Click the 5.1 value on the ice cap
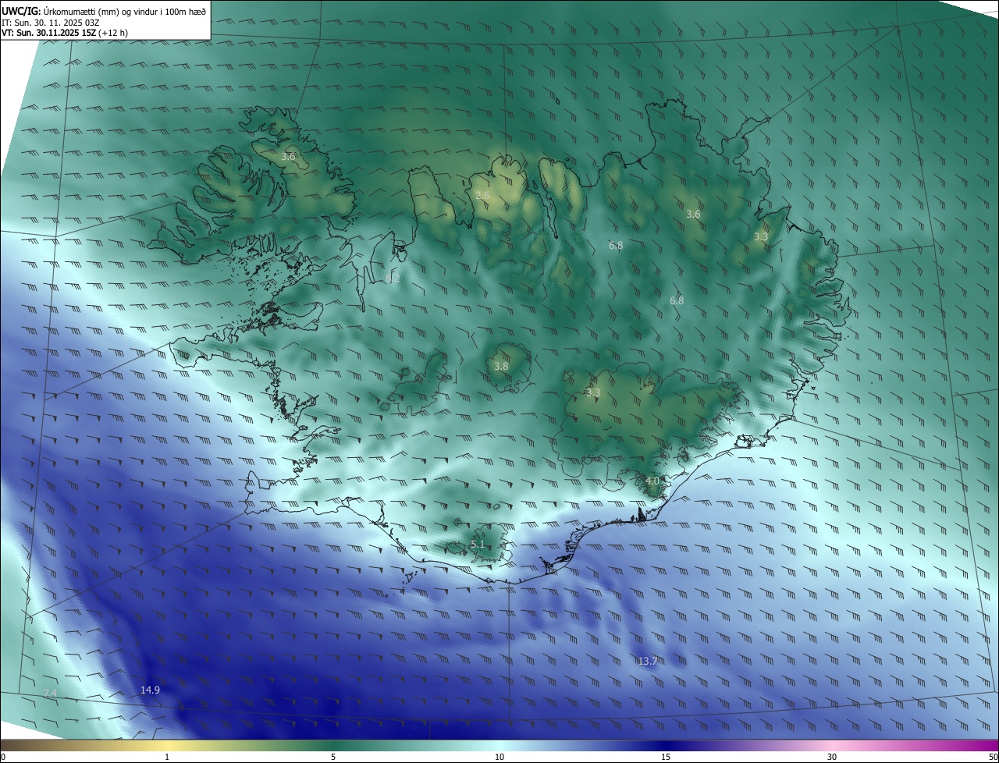 point(478,544)
